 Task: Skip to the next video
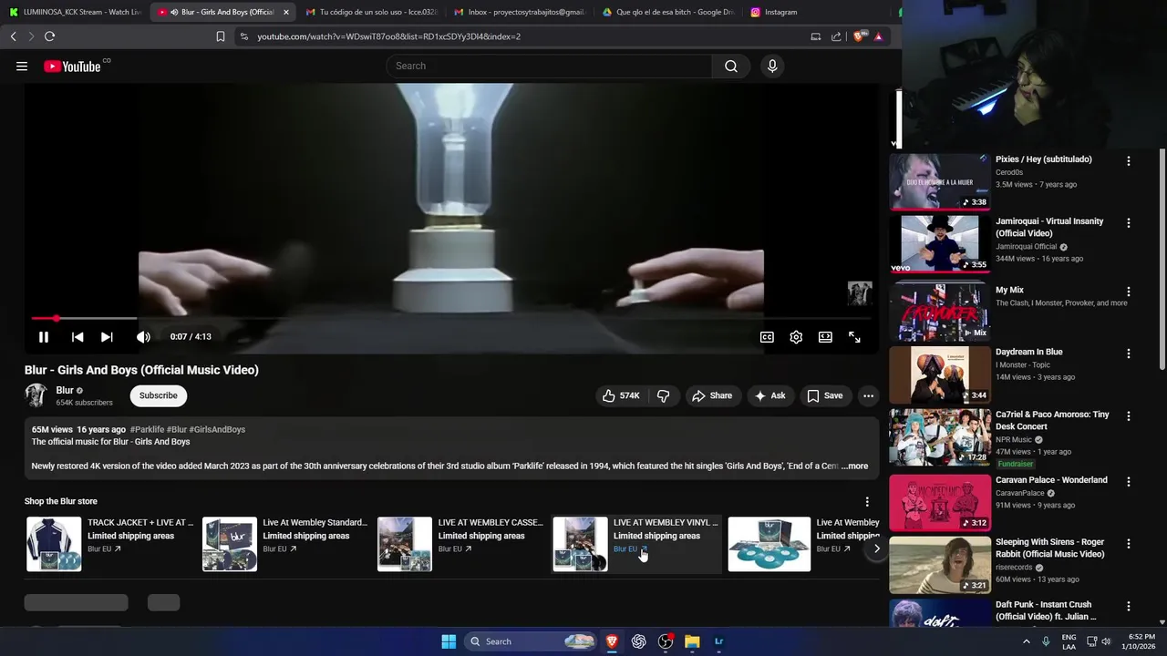[107, 337]
